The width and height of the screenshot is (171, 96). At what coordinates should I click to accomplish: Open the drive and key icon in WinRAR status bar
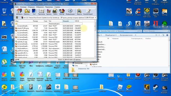tap(17, 59)
